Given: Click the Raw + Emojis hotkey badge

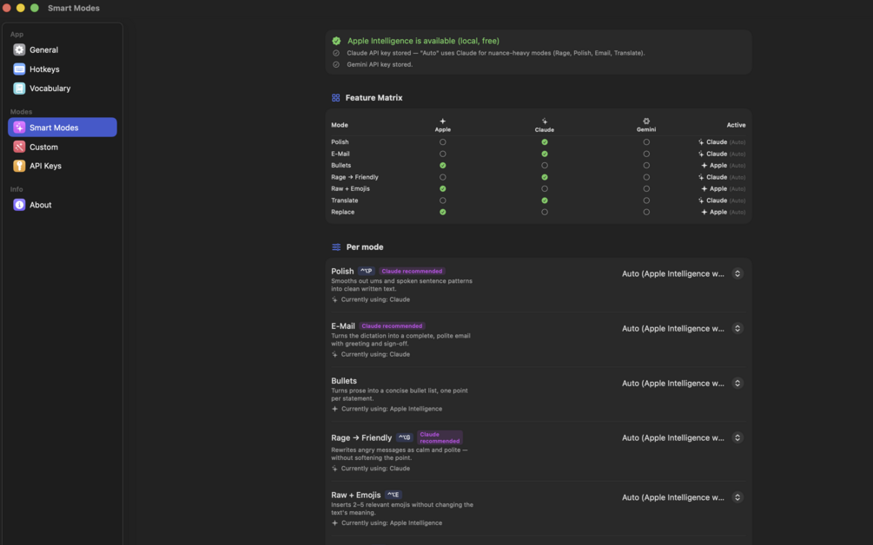Looking at the screenshot, I should [394, 495].
